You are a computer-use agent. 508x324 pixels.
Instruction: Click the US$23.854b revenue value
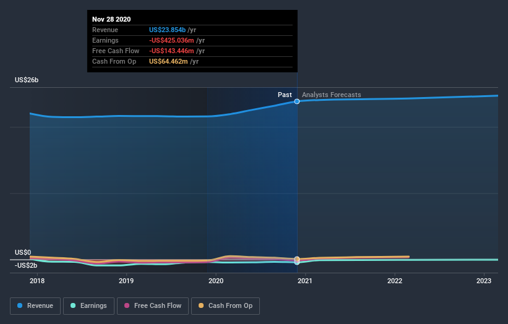pyautogui.click(x=167, y=30)
